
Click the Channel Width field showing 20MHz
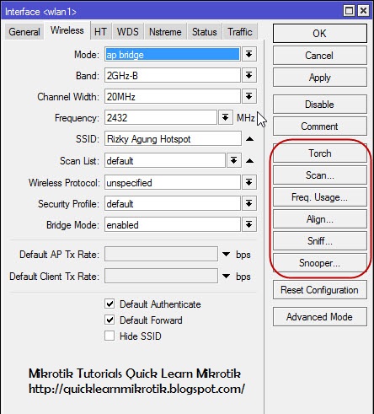coord(173,96)
